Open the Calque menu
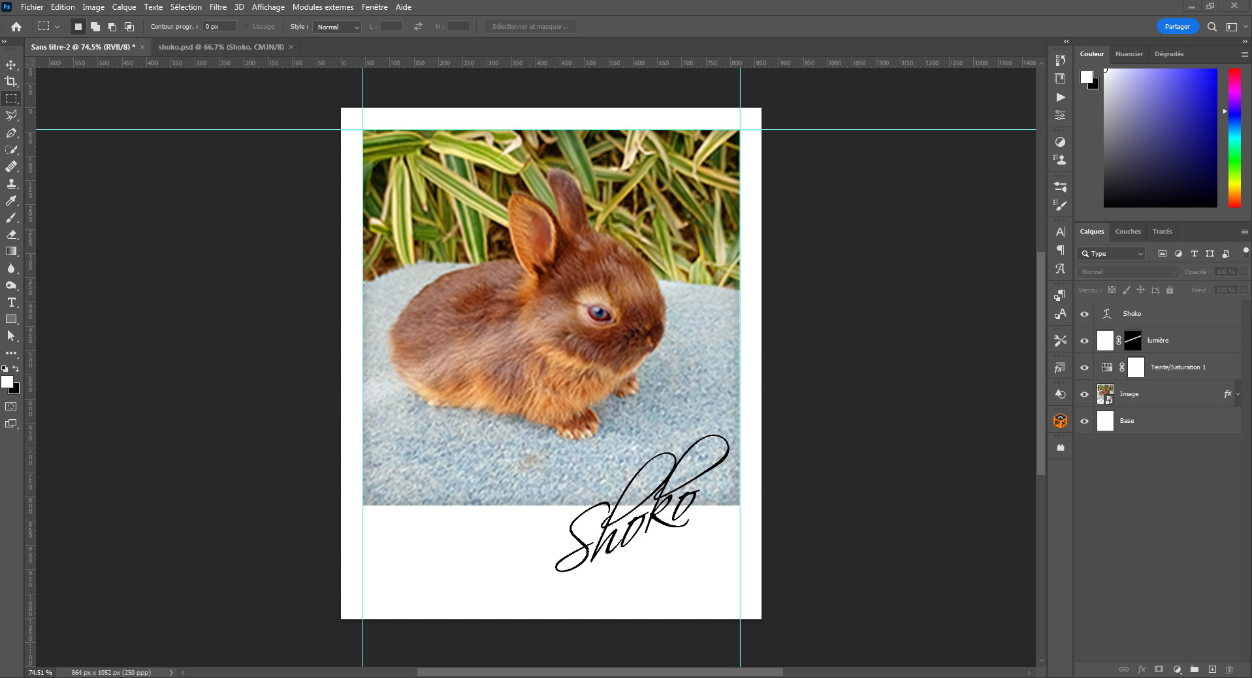 coord(123,7)
